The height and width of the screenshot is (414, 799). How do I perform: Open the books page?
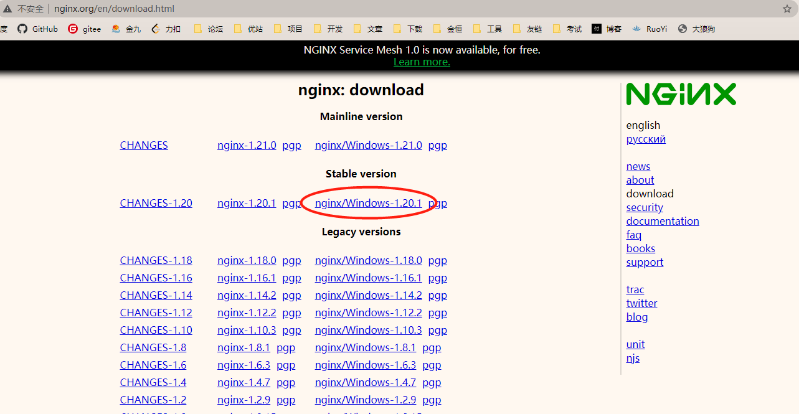point(641,248)
